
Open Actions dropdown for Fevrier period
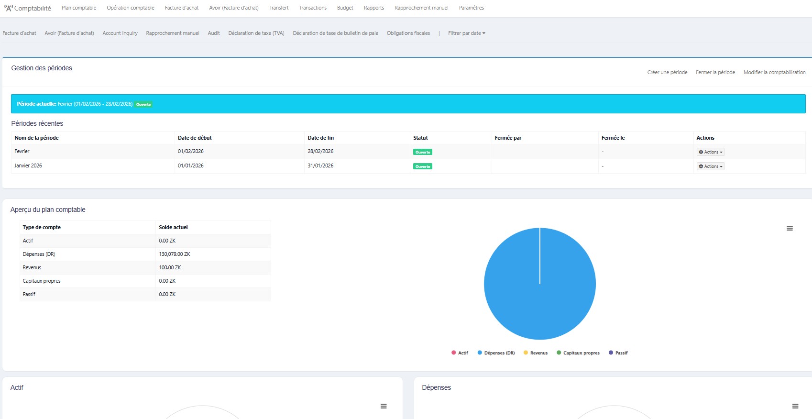coord(710,152)
